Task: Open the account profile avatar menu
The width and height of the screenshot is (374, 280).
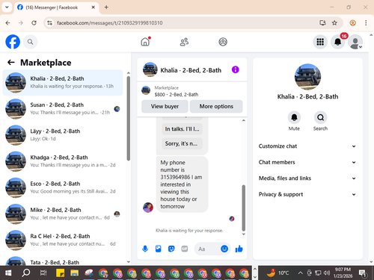Action: click(355, 42)
